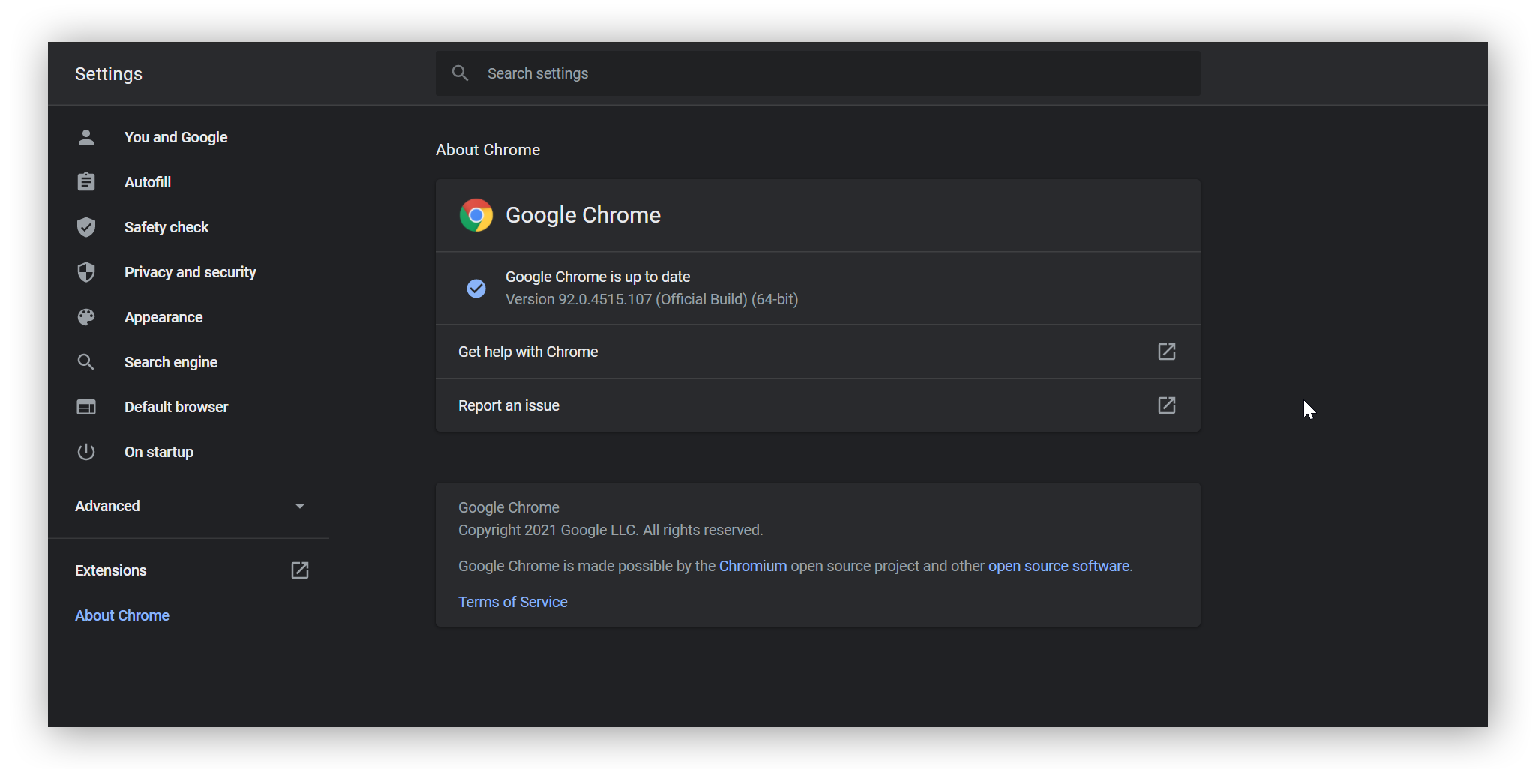
Task: Select the You and Google profile icon
Action: click(x=85, y=136)
